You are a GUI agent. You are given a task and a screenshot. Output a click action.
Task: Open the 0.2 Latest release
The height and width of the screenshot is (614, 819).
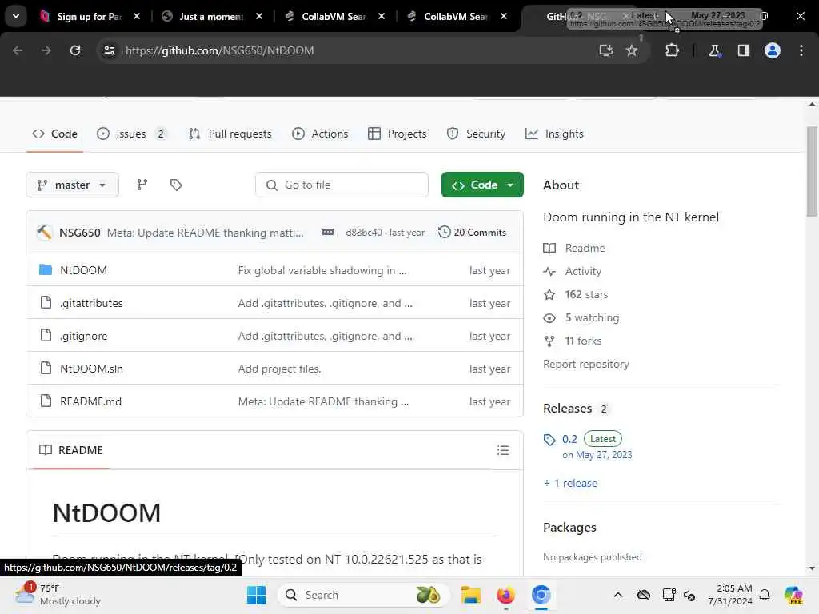point(569,439)
